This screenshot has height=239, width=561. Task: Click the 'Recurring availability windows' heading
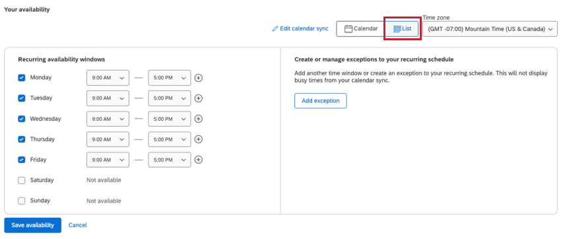(61, 59)
